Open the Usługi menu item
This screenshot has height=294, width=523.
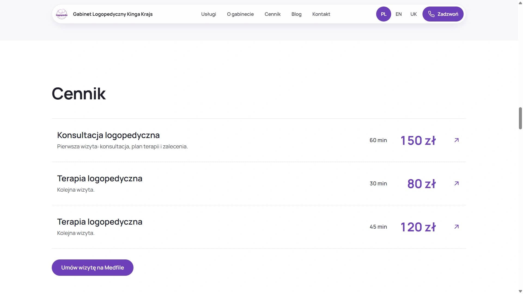pyautogui.click(x=209, y=14)
